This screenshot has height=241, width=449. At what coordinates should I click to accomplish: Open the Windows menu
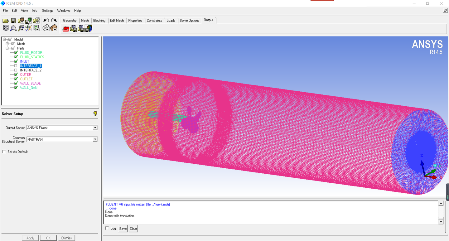pos(64,11)
